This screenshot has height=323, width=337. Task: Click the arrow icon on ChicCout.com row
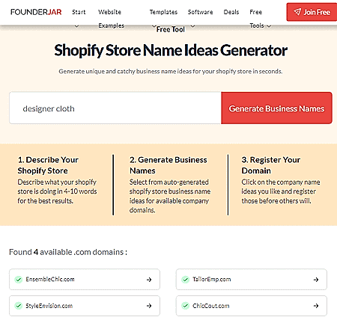click(x=316, y=306)
